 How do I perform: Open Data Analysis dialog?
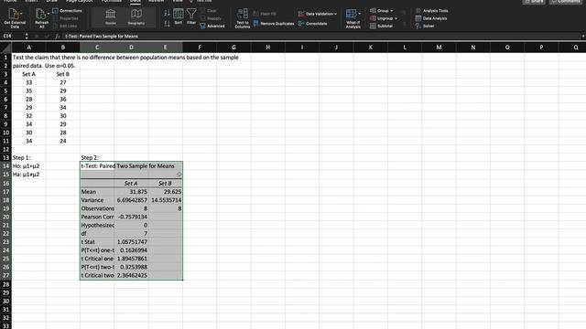[x=431, y=18]
